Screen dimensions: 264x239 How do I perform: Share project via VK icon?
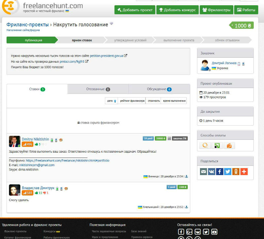(212, 171)
